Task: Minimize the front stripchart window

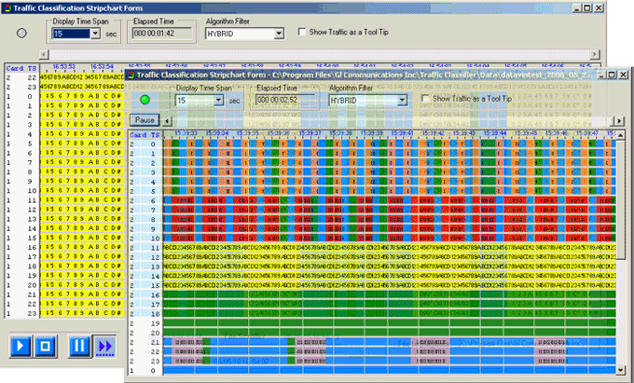Action: (602, 75)
